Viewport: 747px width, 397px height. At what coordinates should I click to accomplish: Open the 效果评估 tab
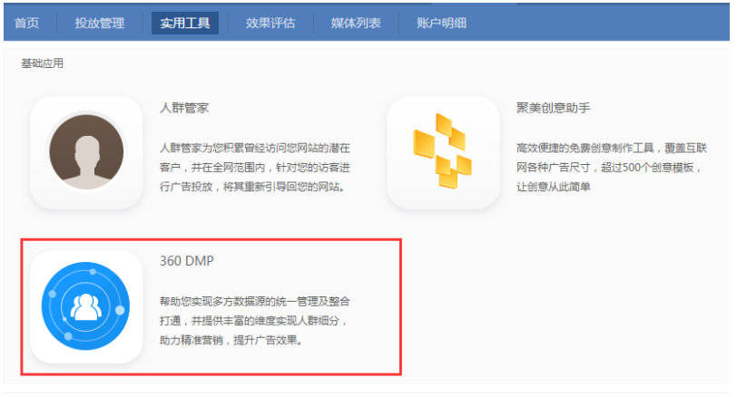[270, 23]
